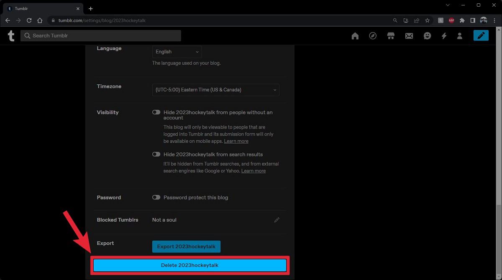Open the Language dropdown set to English
Image resolution: width=502 pixels, height=280 pixels.
(x=177, y=52)
